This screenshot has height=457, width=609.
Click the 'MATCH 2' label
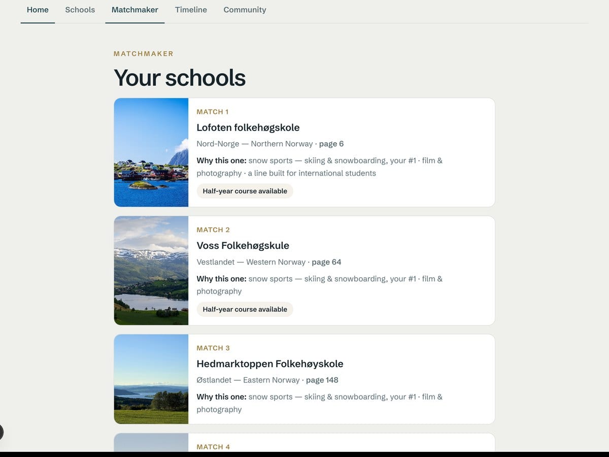tap(213, 230)
